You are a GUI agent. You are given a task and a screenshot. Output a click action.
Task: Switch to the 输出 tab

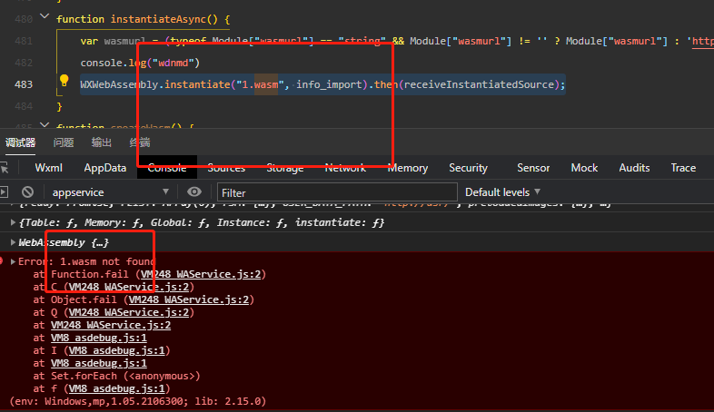click(x=102, y=142)
